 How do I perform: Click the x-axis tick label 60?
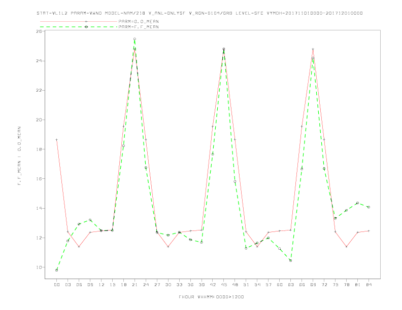pos(280,285)
